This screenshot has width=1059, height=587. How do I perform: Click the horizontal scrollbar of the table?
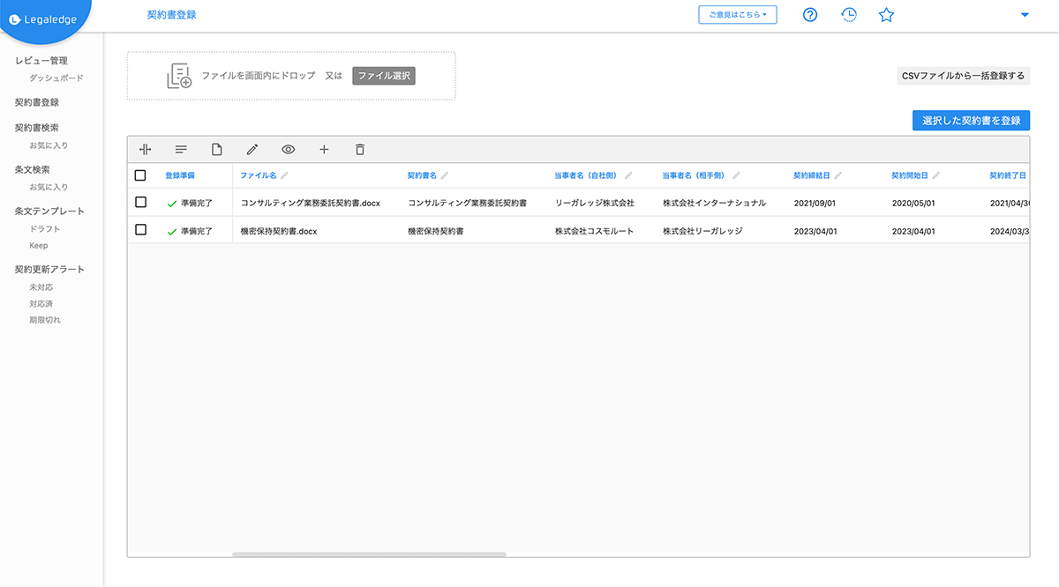(x=369, y=554)
